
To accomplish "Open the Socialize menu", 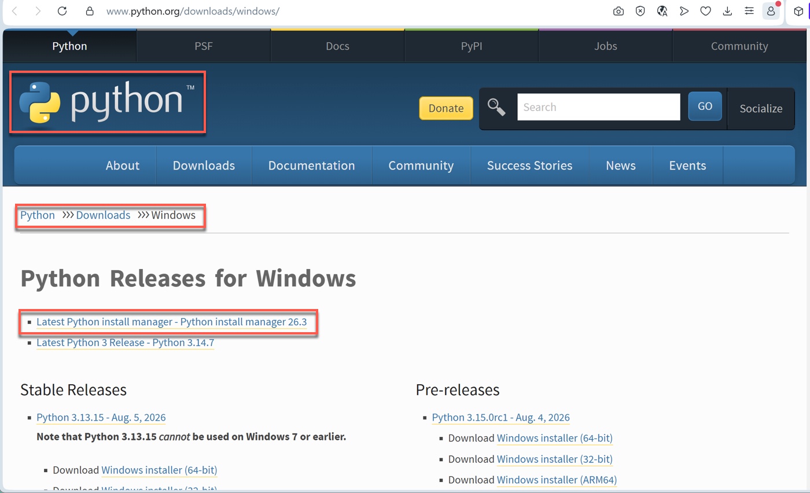I will tap(761, 109).
